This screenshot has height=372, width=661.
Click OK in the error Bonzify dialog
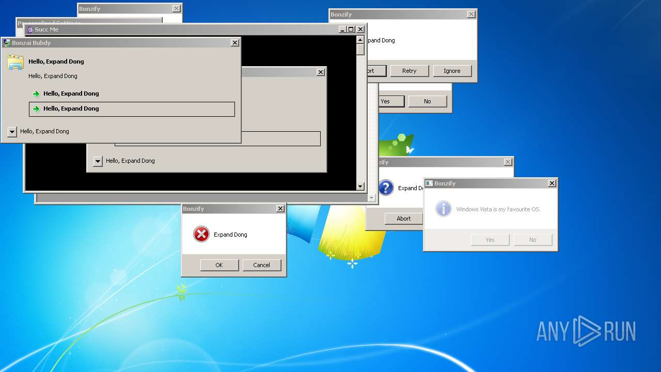219,265
